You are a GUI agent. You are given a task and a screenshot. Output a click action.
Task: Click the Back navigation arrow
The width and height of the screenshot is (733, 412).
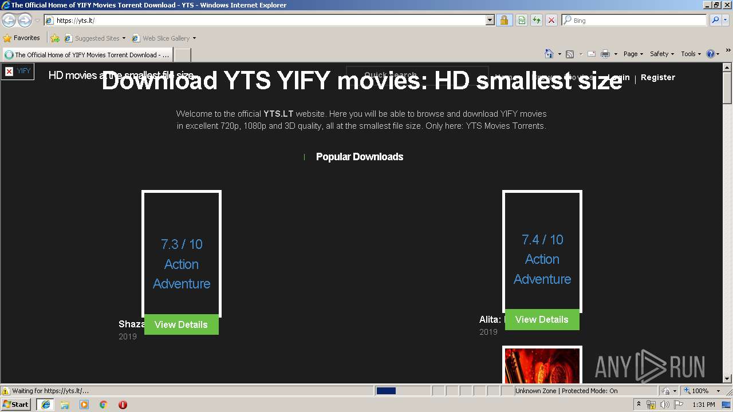click(9, 21)
